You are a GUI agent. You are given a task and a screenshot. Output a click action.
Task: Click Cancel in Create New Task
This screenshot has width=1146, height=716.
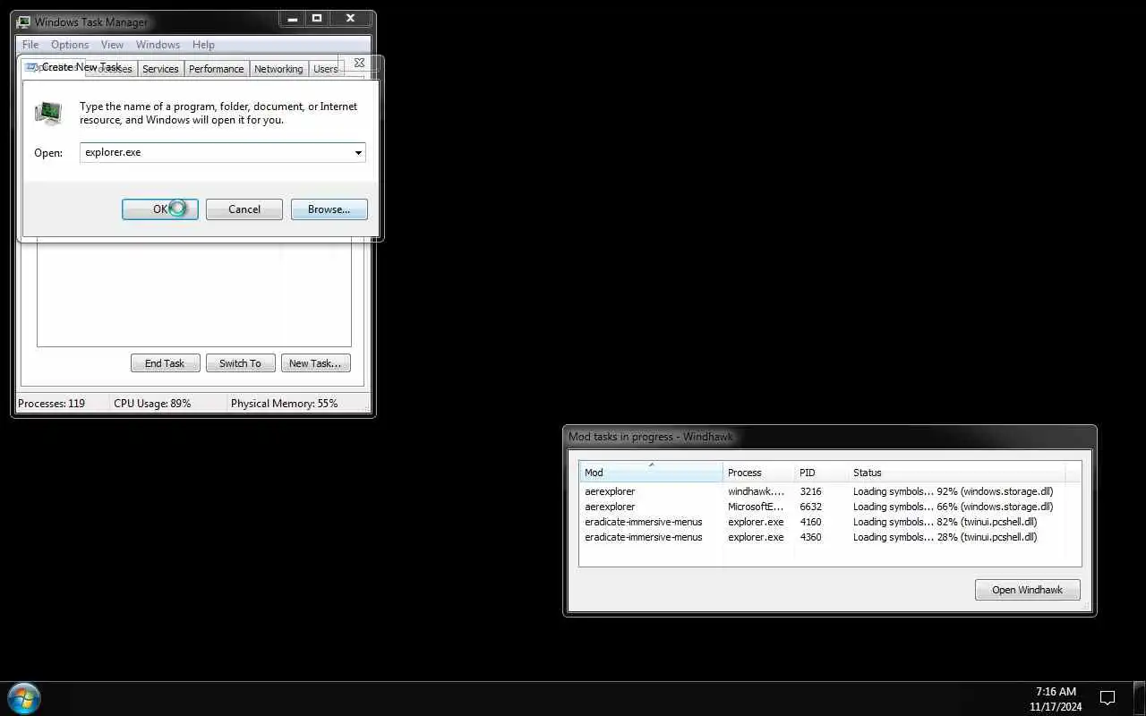244,209
